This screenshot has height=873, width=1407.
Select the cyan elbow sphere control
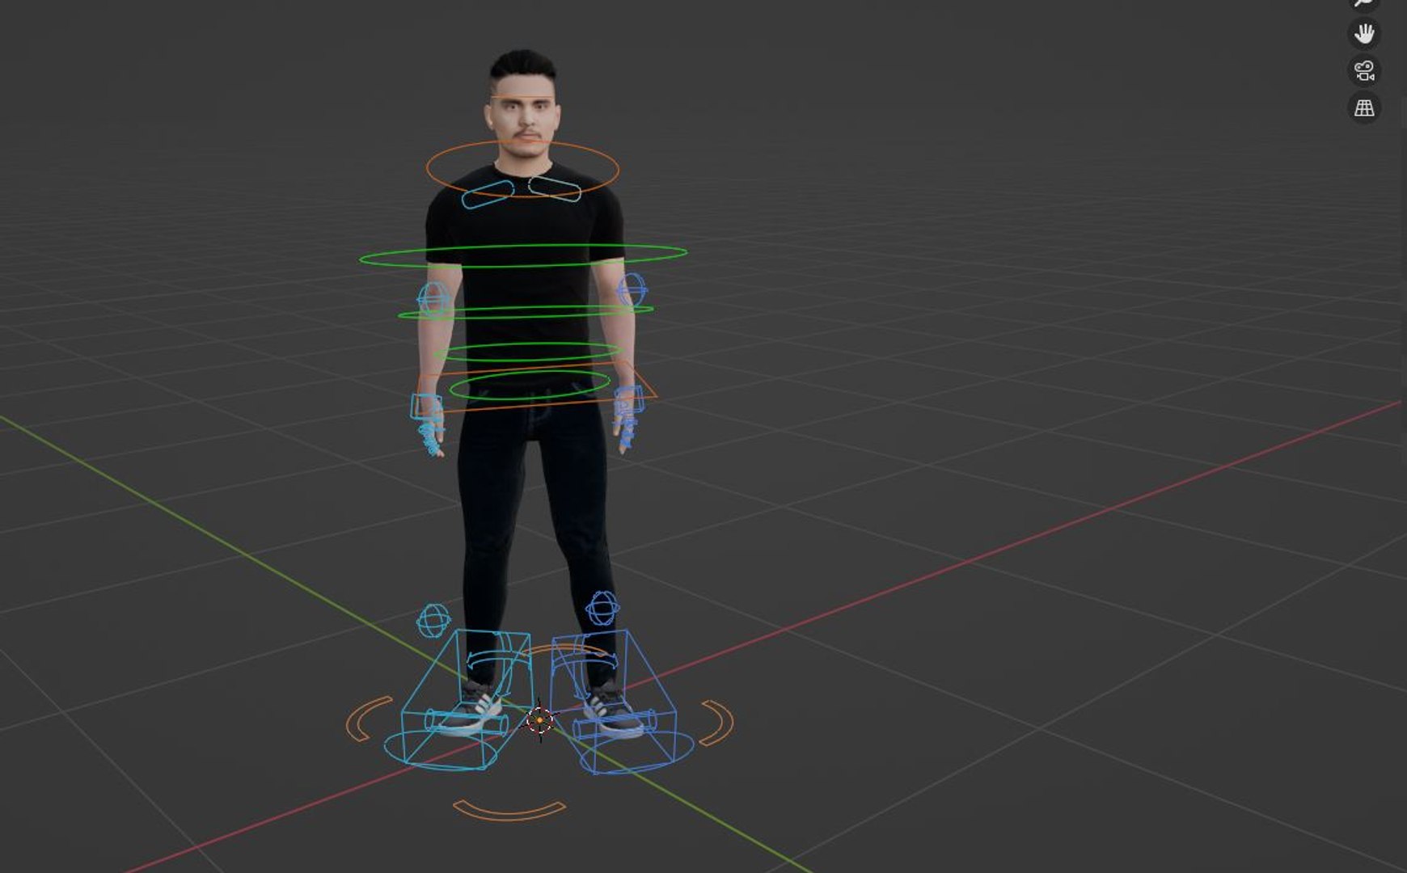[x=434, y=299]
